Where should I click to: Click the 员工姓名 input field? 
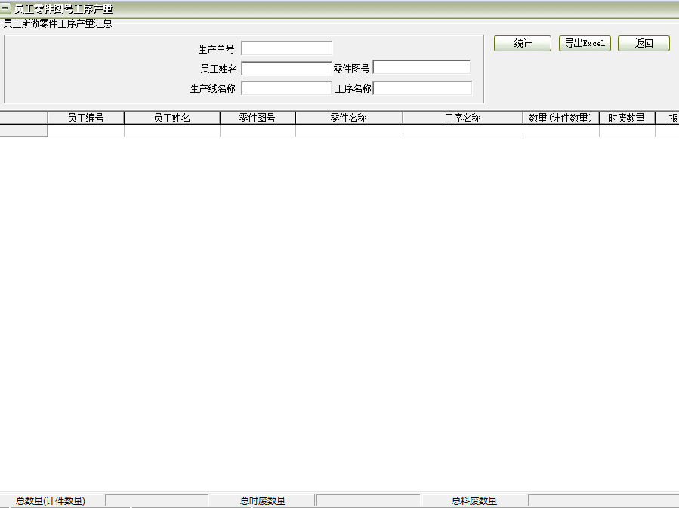coord(286,68)
